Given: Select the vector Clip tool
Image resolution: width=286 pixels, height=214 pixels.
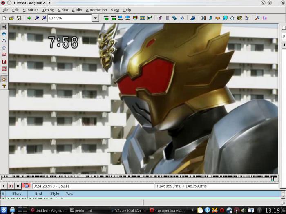Looking at the screenshot, I should (4, 68).
